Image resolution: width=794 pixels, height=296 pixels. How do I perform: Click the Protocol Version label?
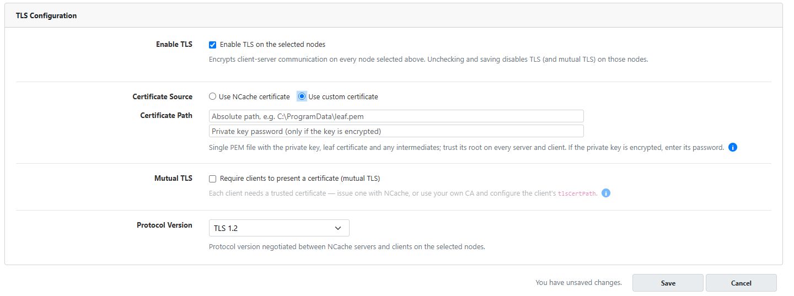[165, 225]
